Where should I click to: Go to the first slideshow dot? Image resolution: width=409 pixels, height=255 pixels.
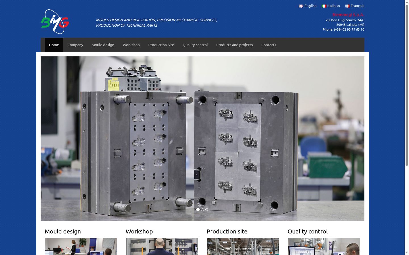(x=198, y=210)
